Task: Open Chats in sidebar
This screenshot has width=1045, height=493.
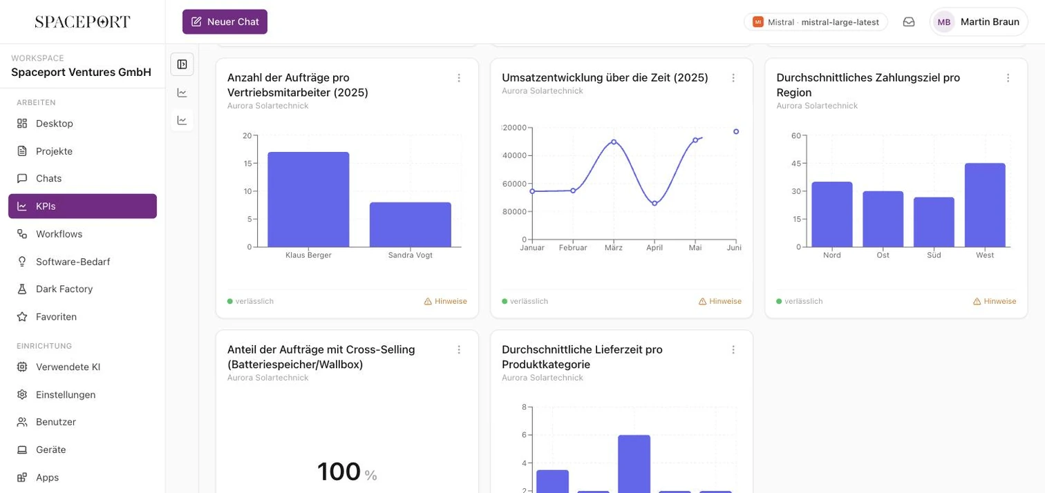Action: 82,178
